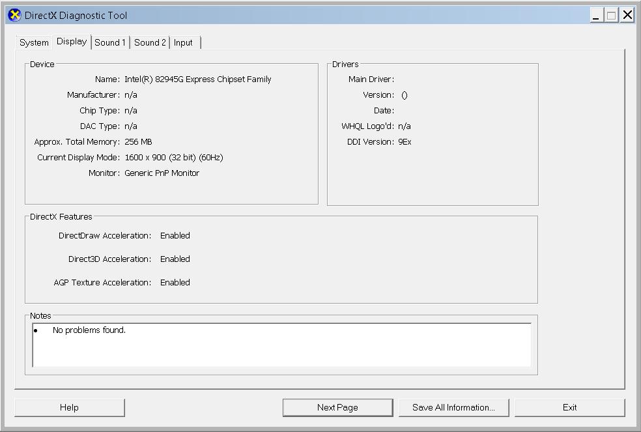Click the 'Main Driver:' label
641x432 pixels.
click(x=371, y=79)
